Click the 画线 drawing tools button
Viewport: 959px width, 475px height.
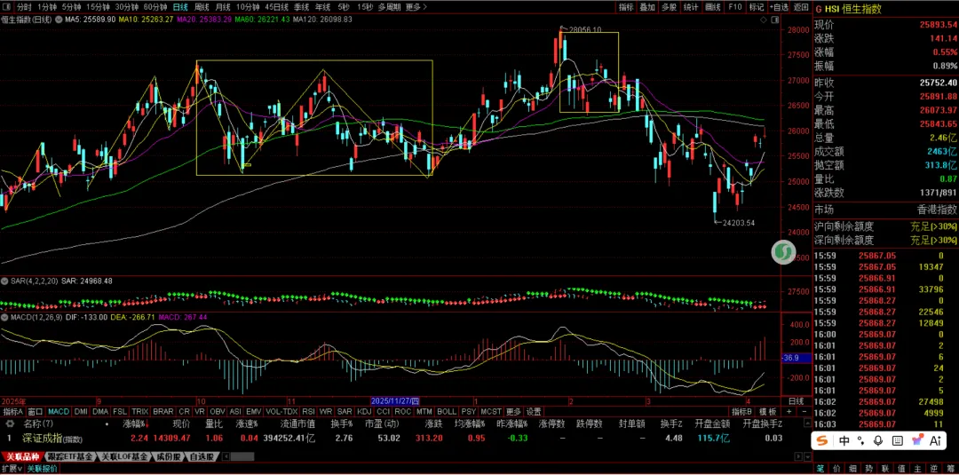coord(712,7)
